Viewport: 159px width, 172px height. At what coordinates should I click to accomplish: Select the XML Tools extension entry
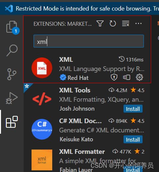click(87, 99)
